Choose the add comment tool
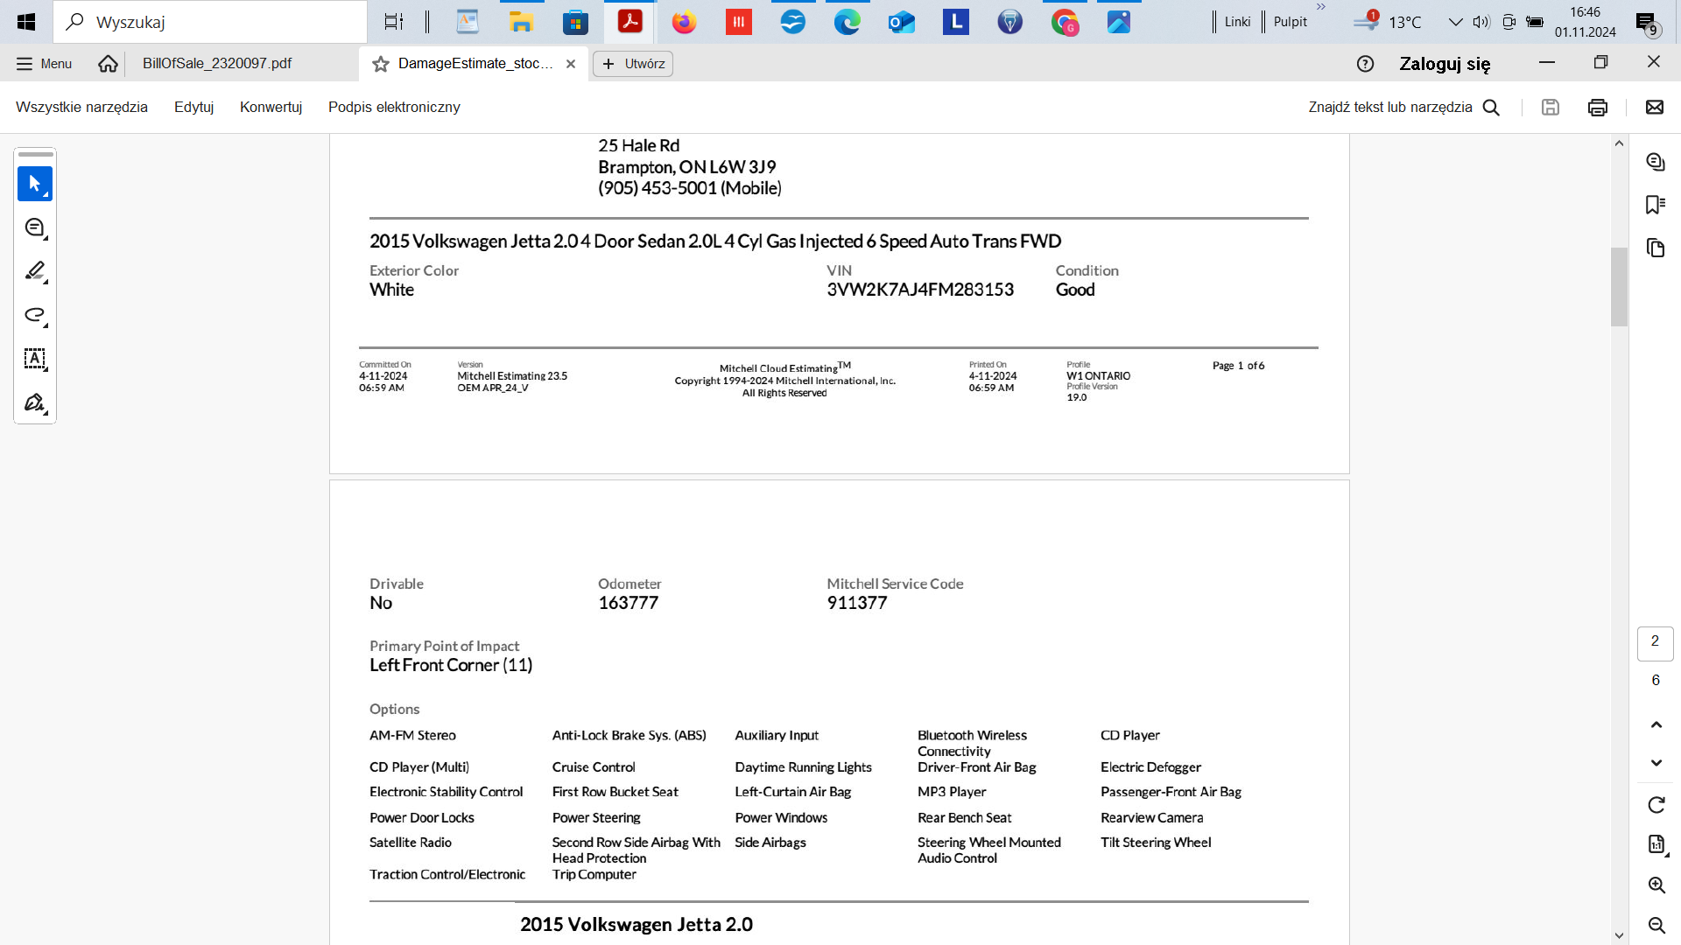This screenshot has height=945, width=1681. [35, 227]
